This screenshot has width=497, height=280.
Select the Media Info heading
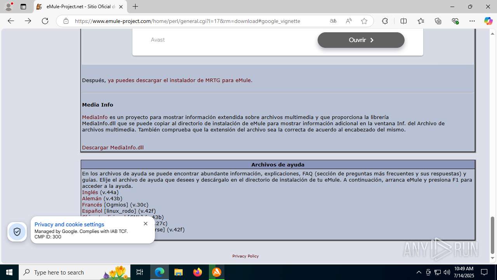(97, 105)
